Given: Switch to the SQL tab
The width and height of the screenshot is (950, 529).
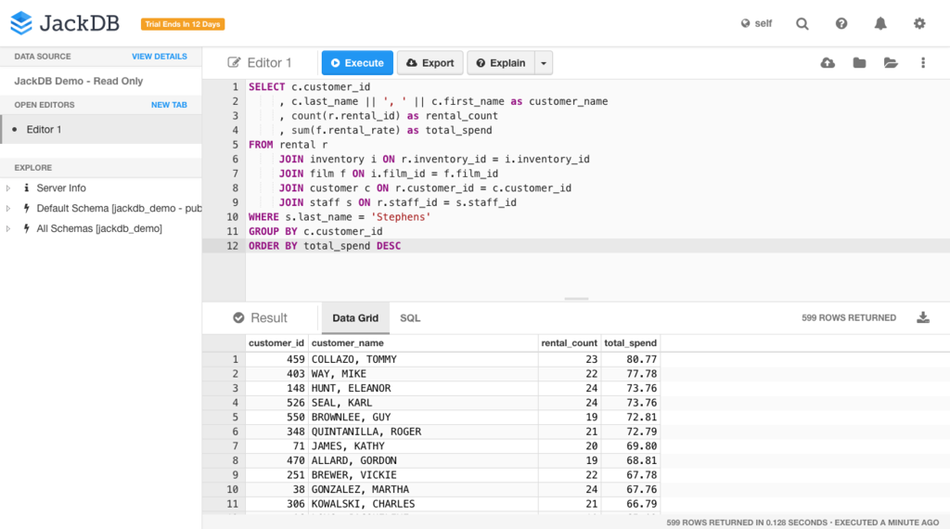Looking at the screenshot, I should tap(410, 318).
